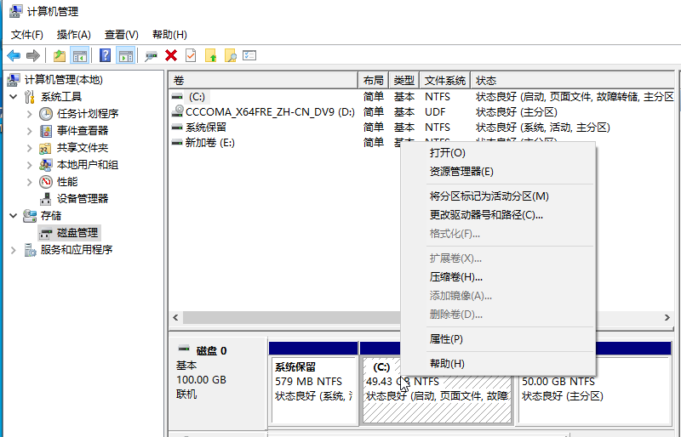The width and height of the screenshot is (681, 437).
Task: Click the 计算机管理 title bar icon
Action: (x=15, y=11)
